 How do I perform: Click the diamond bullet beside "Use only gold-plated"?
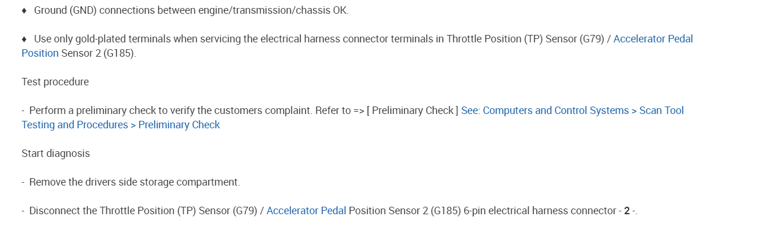point(24,39)
